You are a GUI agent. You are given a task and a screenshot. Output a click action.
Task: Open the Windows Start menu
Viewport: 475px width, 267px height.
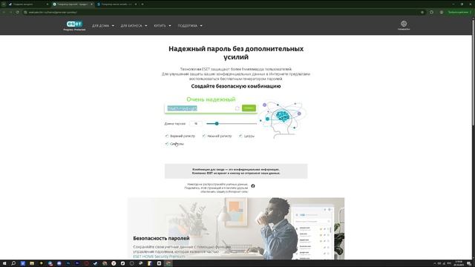coord(4,263)
